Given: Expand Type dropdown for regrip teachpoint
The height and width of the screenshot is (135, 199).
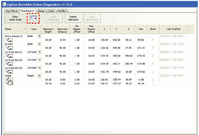Looking at the screenshot, I should click(39, 75).
